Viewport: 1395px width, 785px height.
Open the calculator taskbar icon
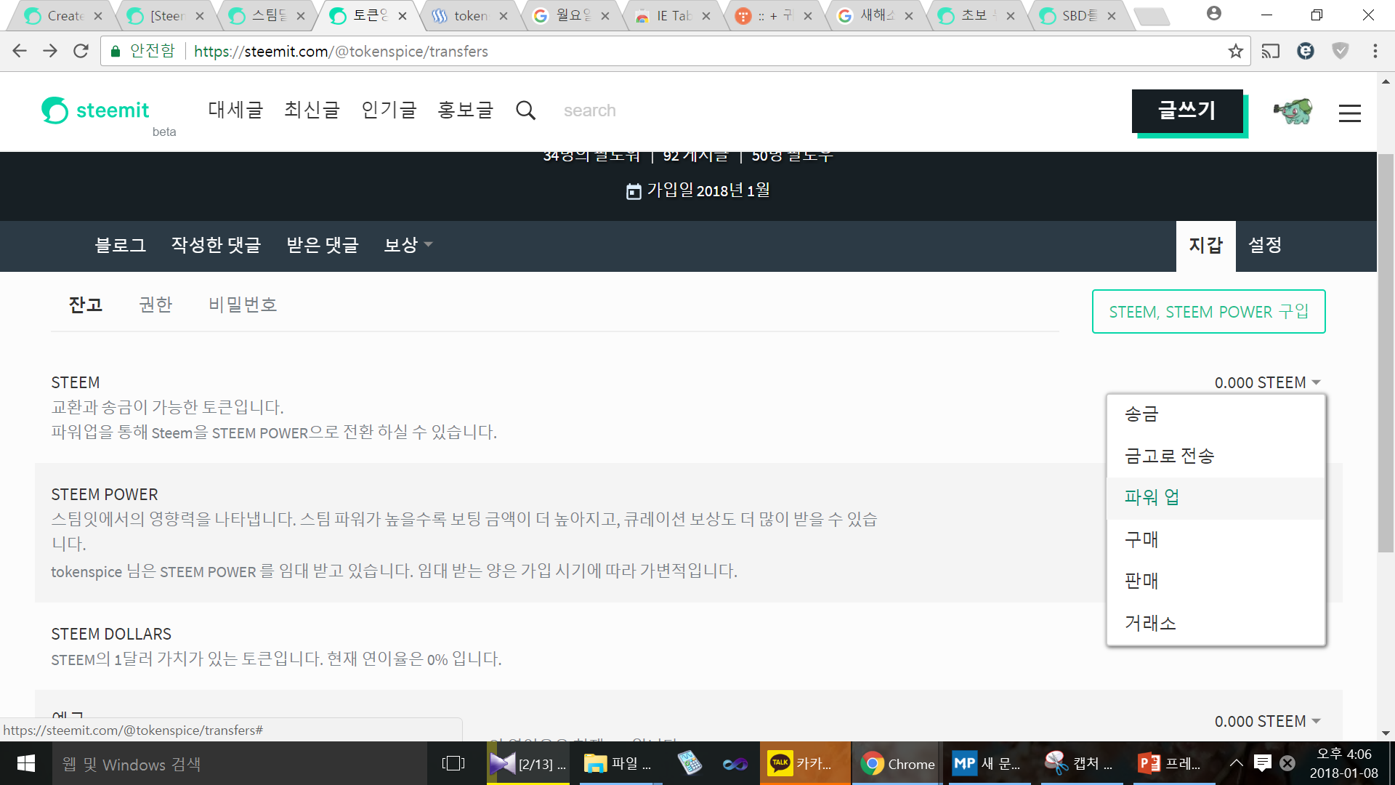pos(690,763)
